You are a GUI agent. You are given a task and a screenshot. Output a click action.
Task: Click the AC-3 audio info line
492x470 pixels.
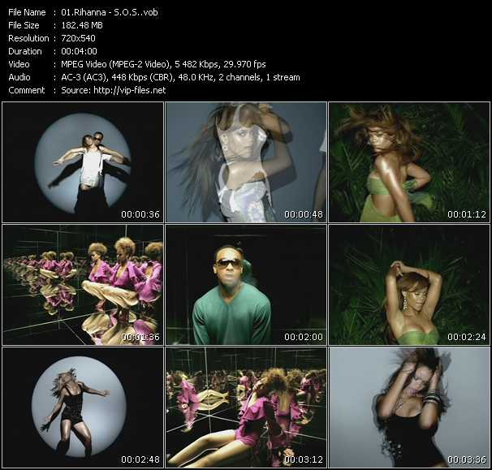(180, 77)
